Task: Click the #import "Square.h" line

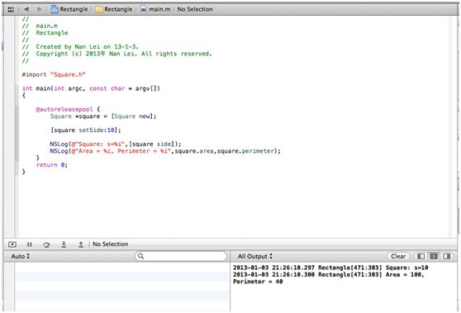Action: pos(54,74)
